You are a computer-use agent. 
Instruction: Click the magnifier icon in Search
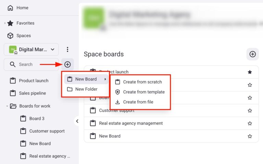coord(13,64)
